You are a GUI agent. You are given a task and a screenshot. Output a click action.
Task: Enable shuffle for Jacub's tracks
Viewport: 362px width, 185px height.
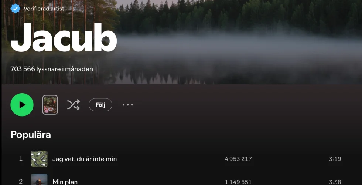[74, 105]
